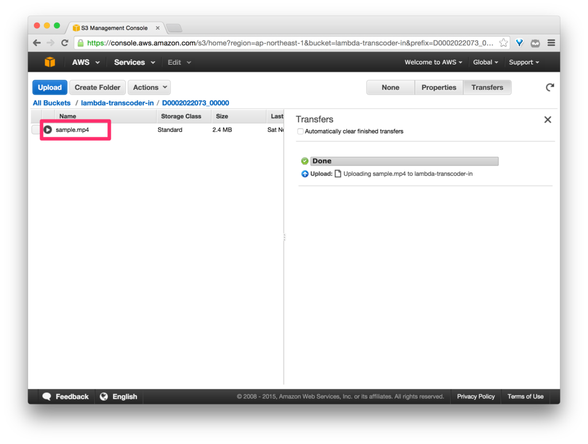
Task: Switch to the Properties tab
Action: pos(439,87)
